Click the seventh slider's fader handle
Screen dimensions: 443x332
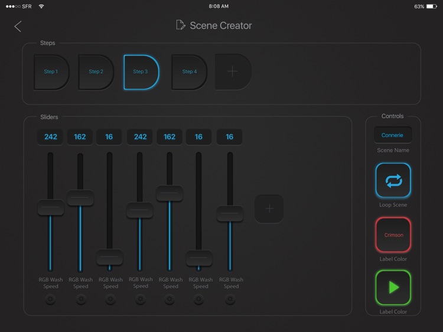(x=230, y=214)
